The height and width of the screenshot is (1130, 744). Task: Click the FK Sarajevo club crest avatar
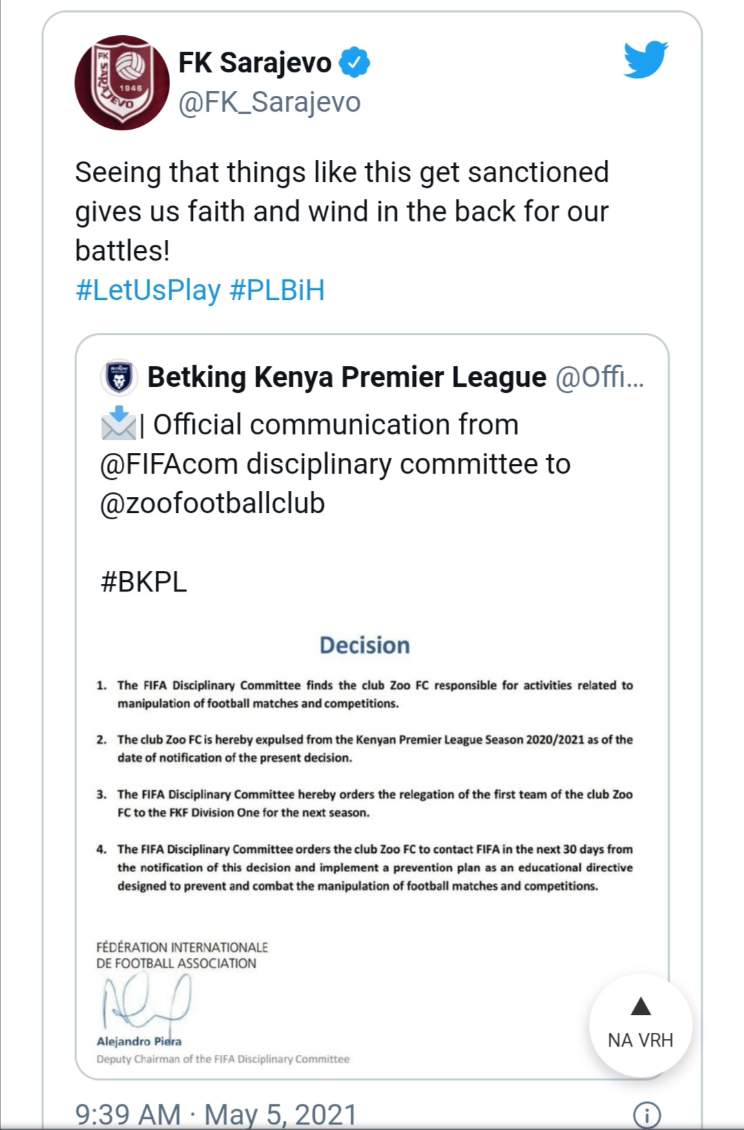pyautogui.click(x=122, y=83)
